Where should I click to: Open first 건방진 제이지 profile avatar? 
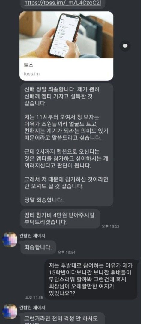(10, 240)
